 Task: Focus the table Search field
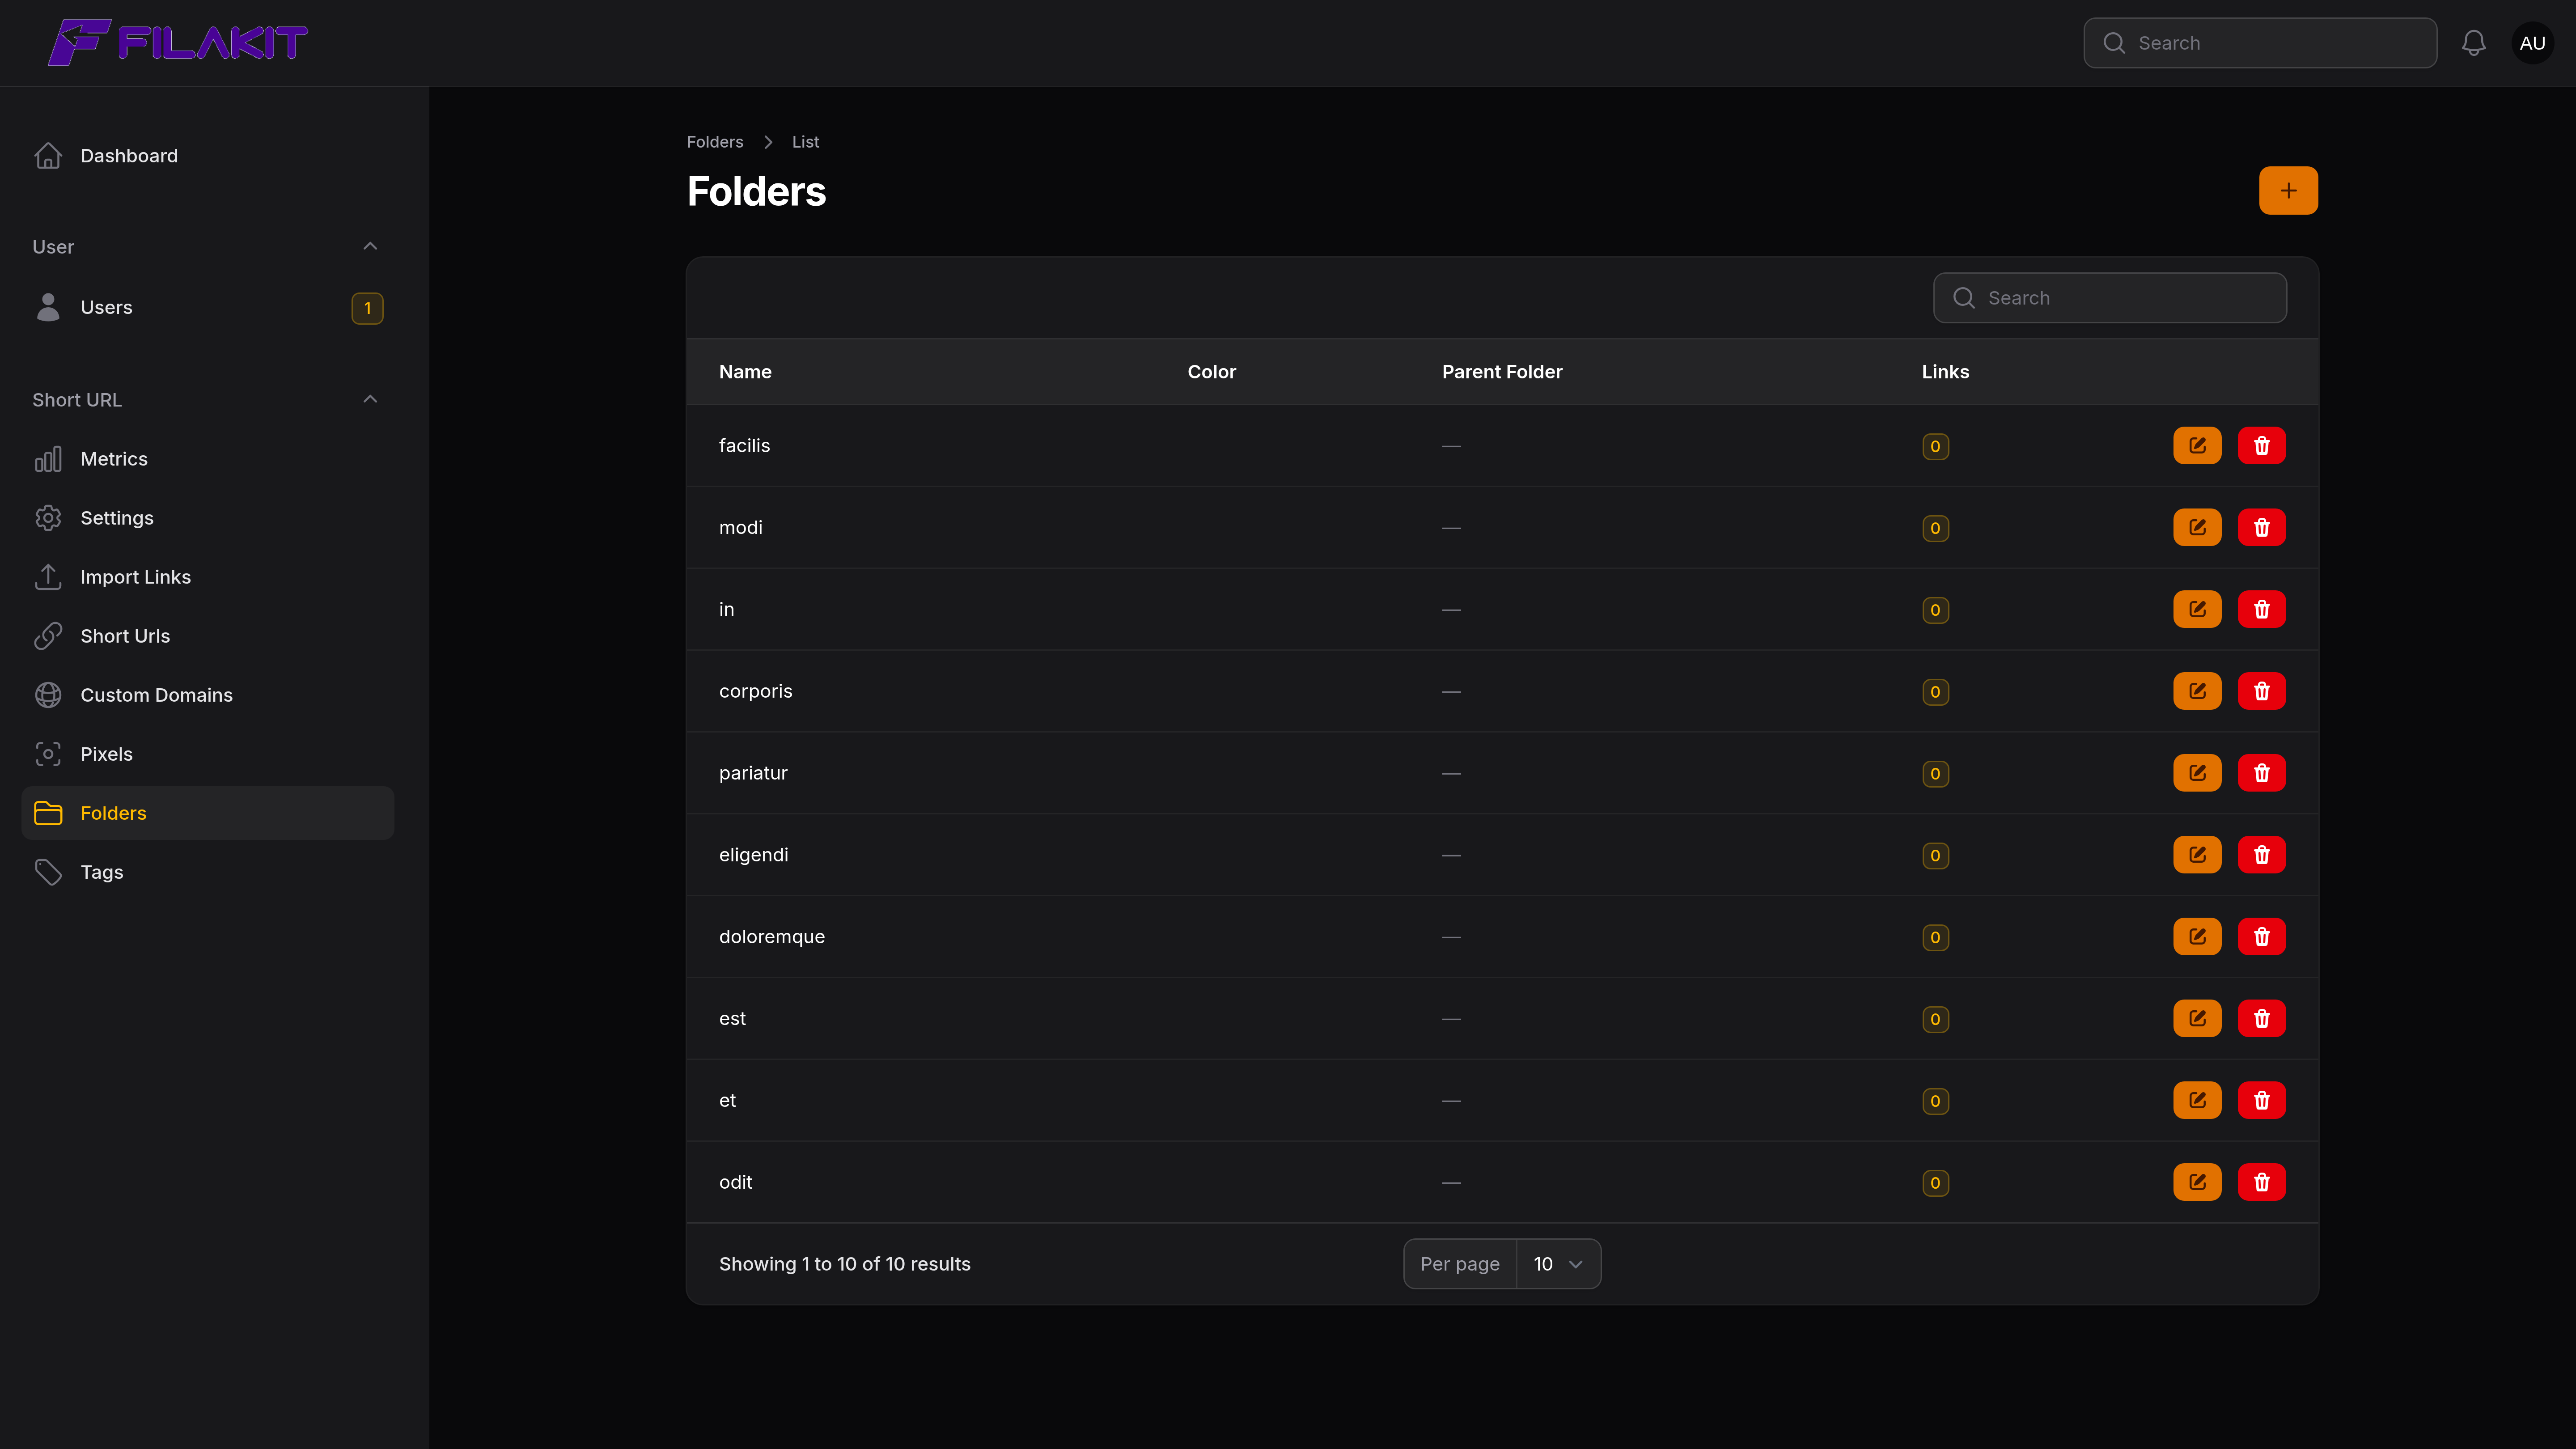pos(2110,298)
